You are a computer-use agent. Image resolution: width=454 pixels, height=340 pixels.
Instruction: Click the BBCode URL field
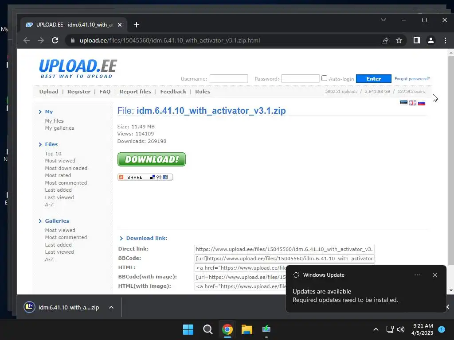(x=284, y=259)
